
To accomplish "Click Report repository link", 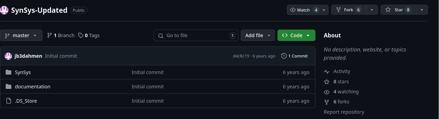I will (x=344, y=112).
